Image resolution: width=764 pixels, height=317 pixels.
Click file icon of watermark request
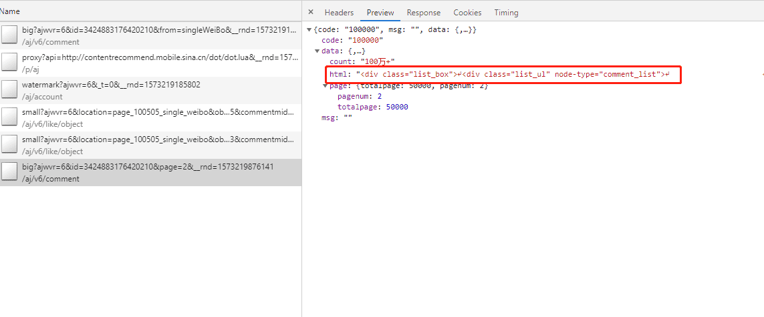(x=9, y=90)
